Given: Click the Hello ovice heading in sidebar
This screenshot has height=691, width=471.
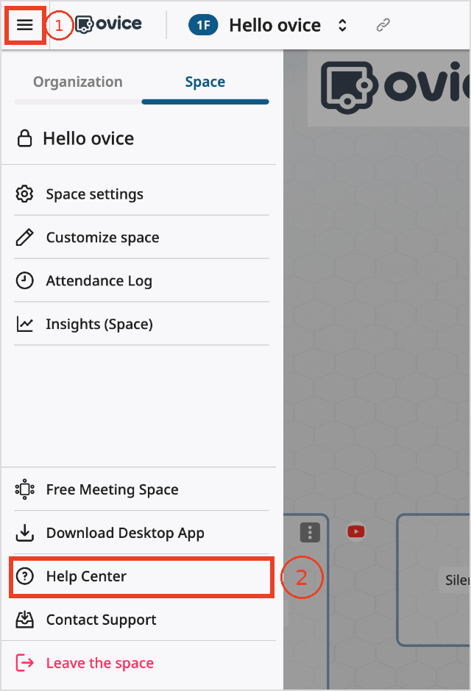Looking at the screenshot, I should click(88, 138).
